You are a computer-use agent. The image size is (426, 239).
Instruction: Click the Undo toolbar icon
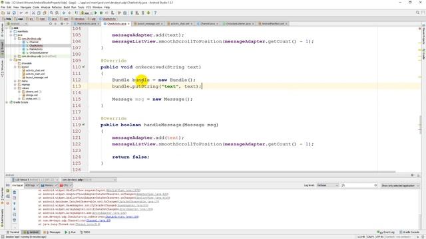(21, 13)
